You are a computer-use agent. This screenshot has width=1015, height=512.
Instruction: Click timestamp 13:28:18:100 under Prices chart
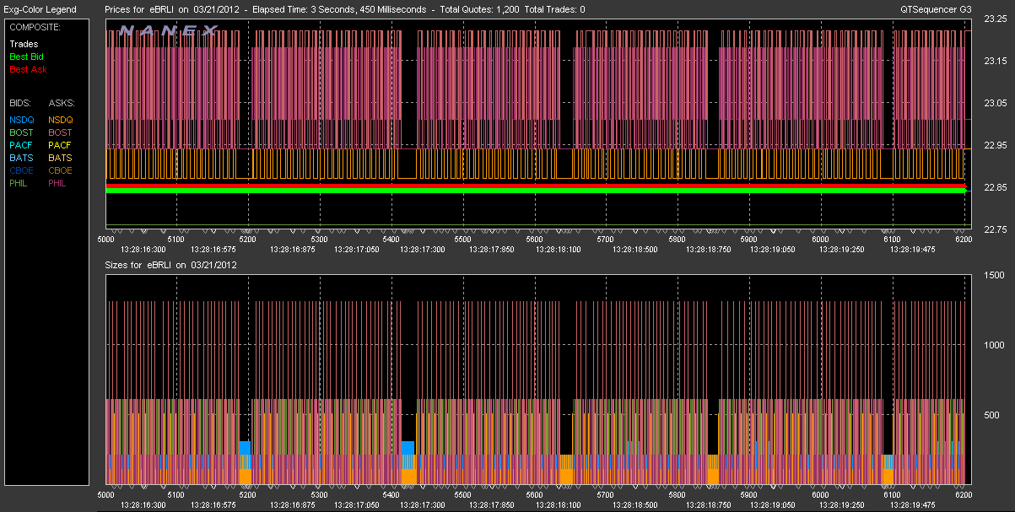[558, 250]
